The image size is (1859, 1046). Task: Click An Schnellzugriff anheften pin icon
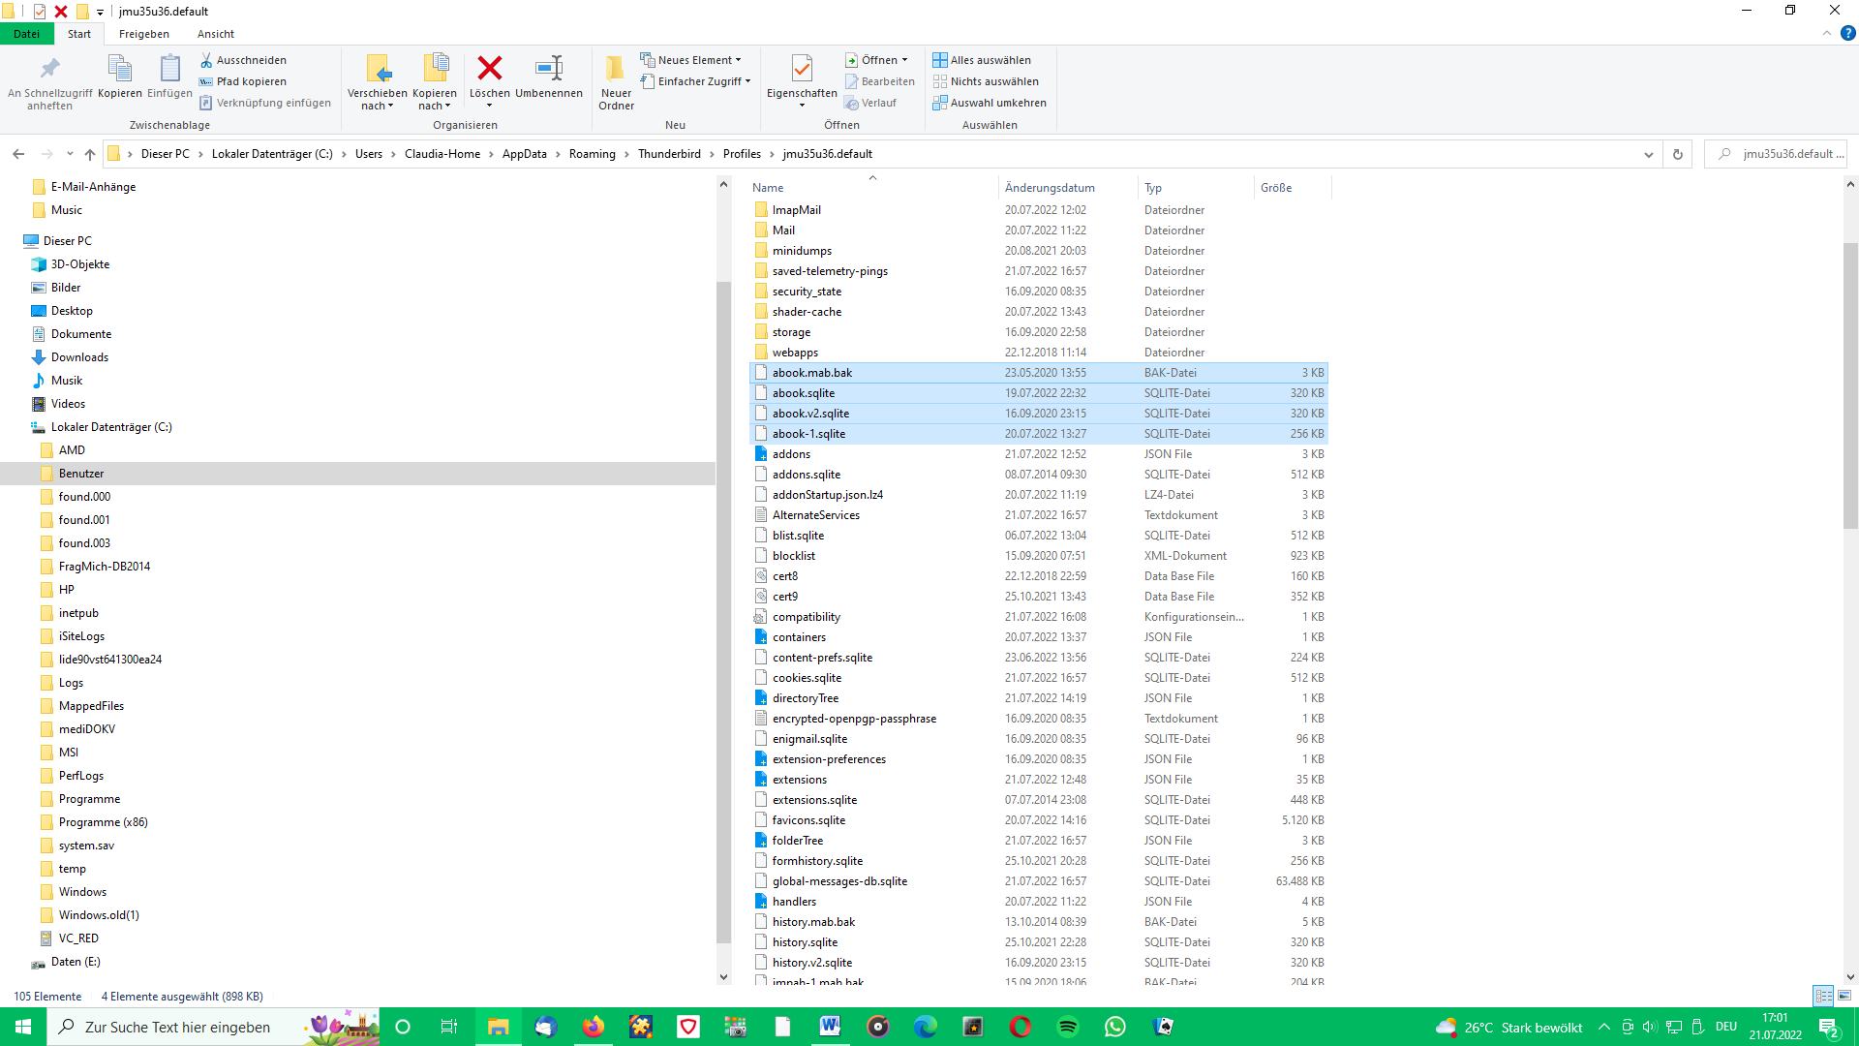(x=49, y=70)
